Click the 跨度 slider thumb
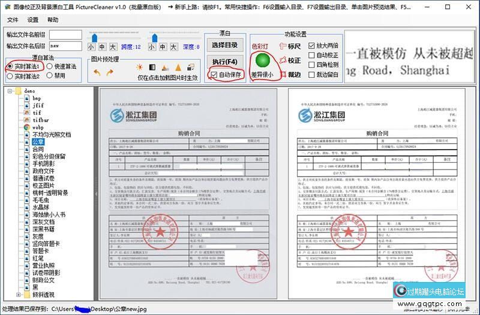480x315 pixels. tap(94, 38)
